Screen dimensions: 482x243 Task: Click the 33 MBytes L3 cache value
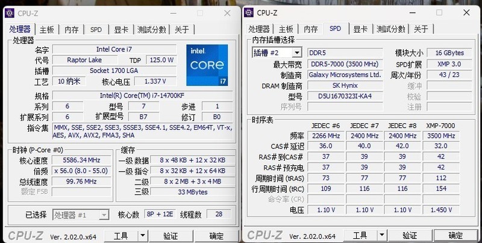click(193, 192)
